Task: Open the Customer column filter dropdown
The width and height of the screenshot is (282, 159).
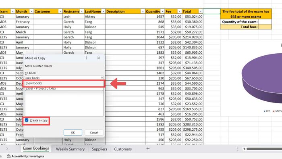Action: click(x=60, y=11)
